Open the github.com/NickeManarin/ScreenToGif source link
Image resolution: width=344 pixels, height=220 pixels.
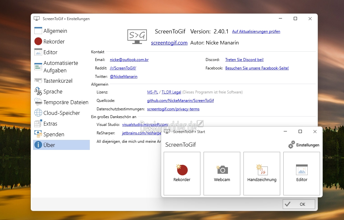click(180, 100)
